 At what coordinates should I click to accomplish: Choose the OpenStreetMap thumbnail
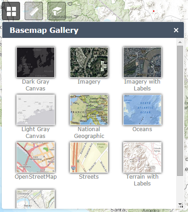click(36, 157)
